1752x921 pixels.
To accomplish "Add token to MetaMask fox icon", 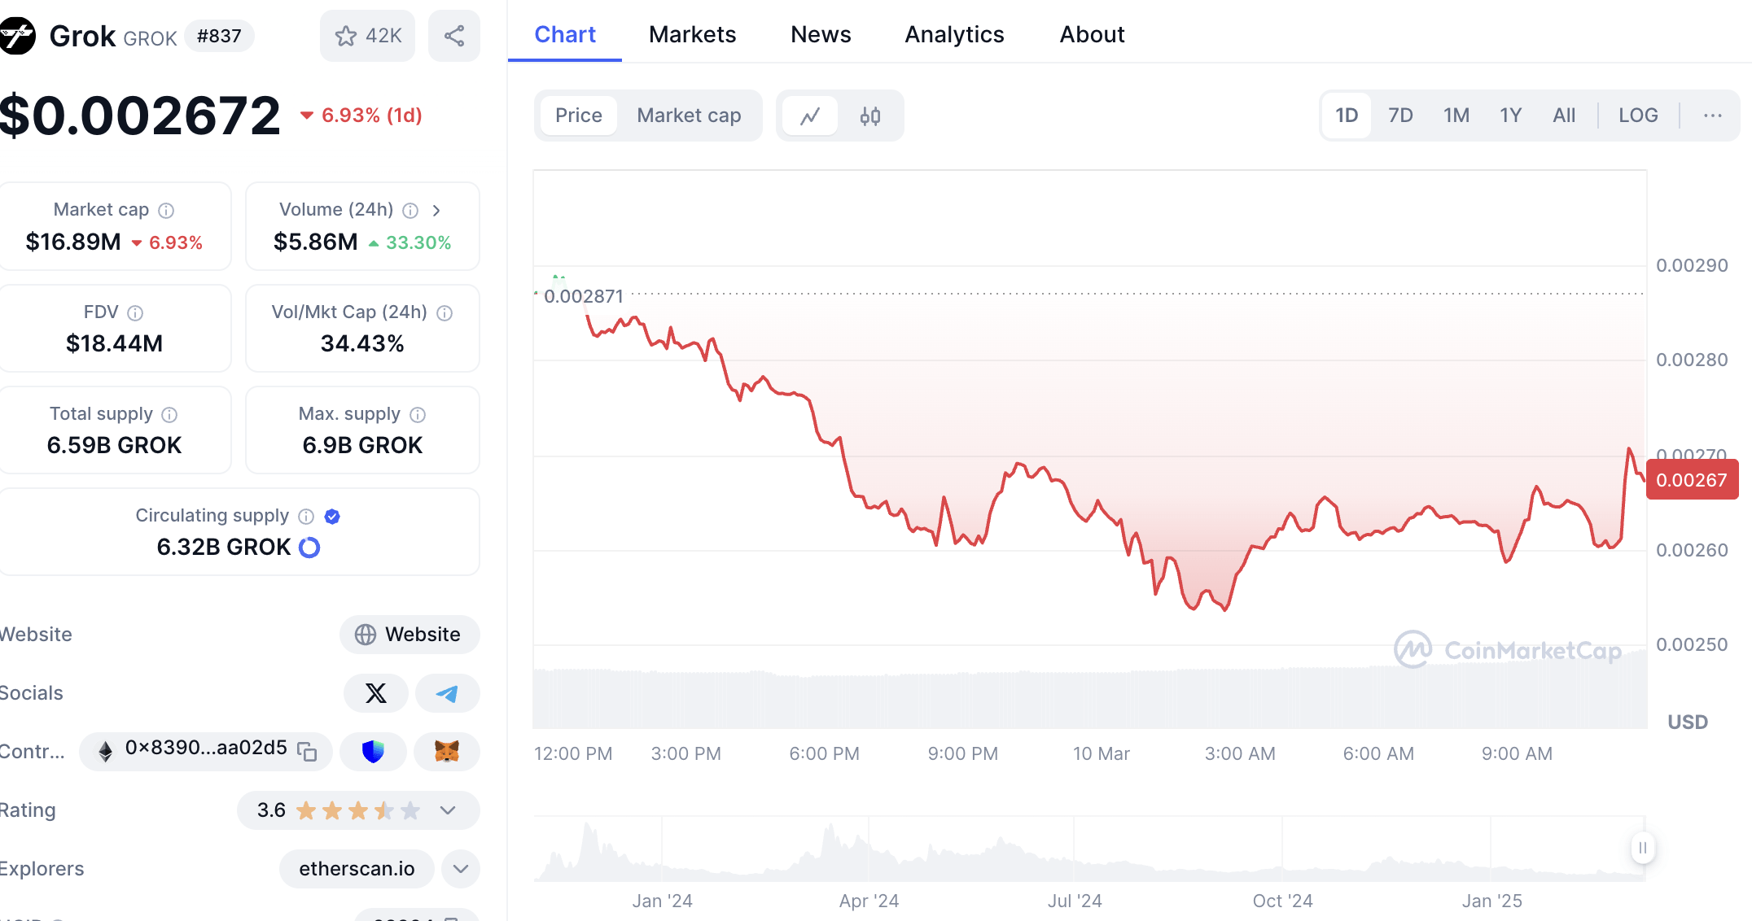I will [446, 751].
